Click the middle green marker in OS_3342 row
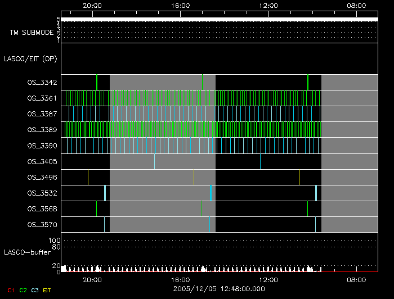 [x=203, y=82]
